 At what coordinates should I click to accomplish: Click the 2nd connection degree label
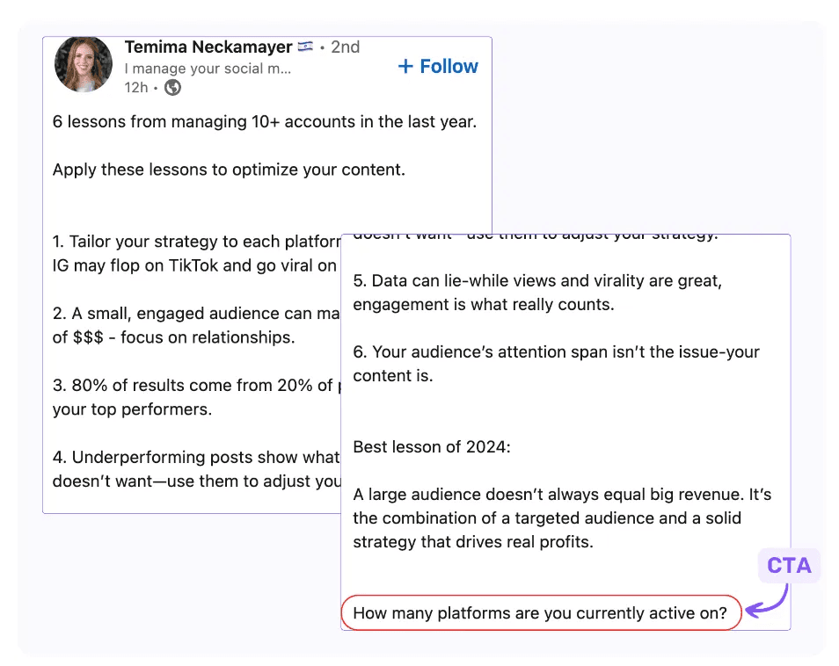pyautogui.click(x=345, y=47)
